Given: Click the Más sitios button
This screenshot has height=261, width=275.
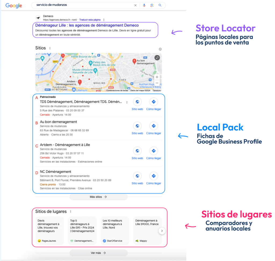Looking at the screenshot, I should click(98, 197).
